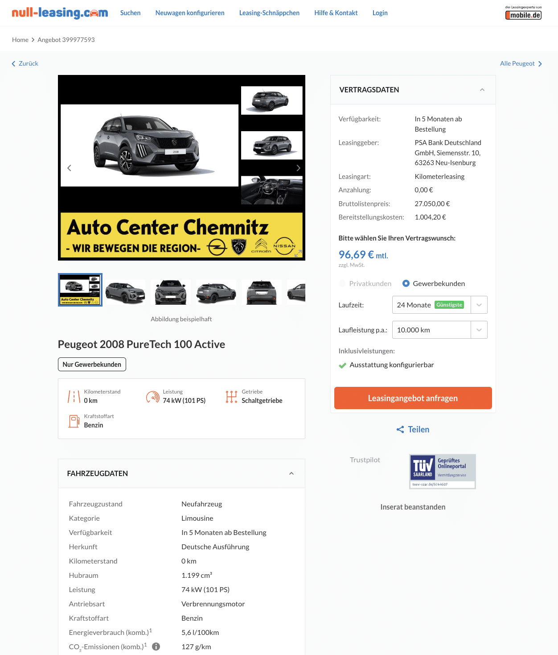This screenshot has height=655, width=558.
Task: Open the TÜV Saarland certificate badge
Action: click(443, 472)
